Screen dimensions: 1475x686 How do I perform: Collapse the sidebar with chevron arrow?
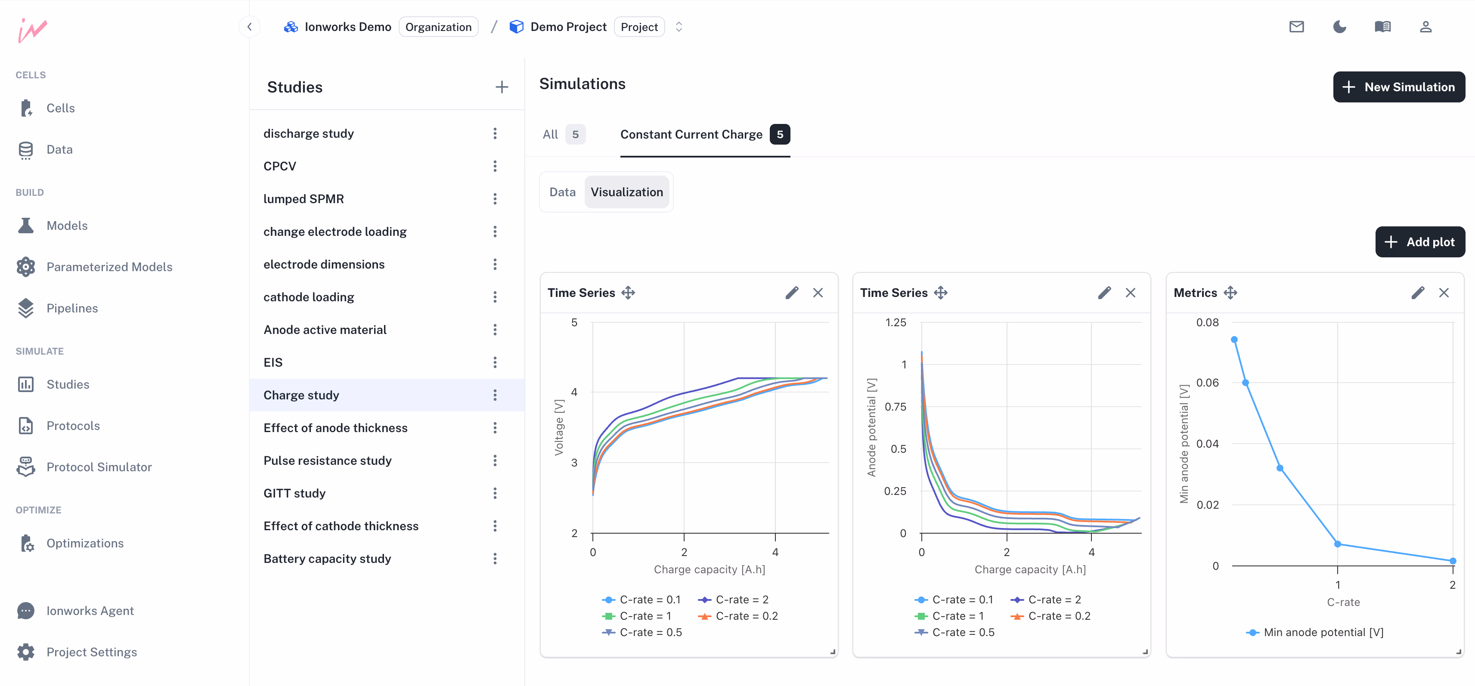pyautogui.click(x=250, y=27)
